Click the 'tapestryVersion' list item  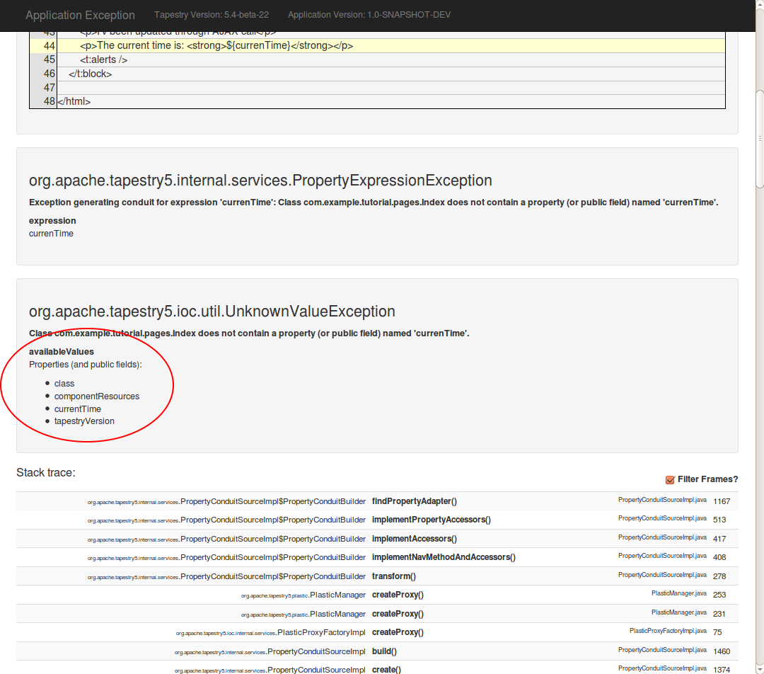84,421
